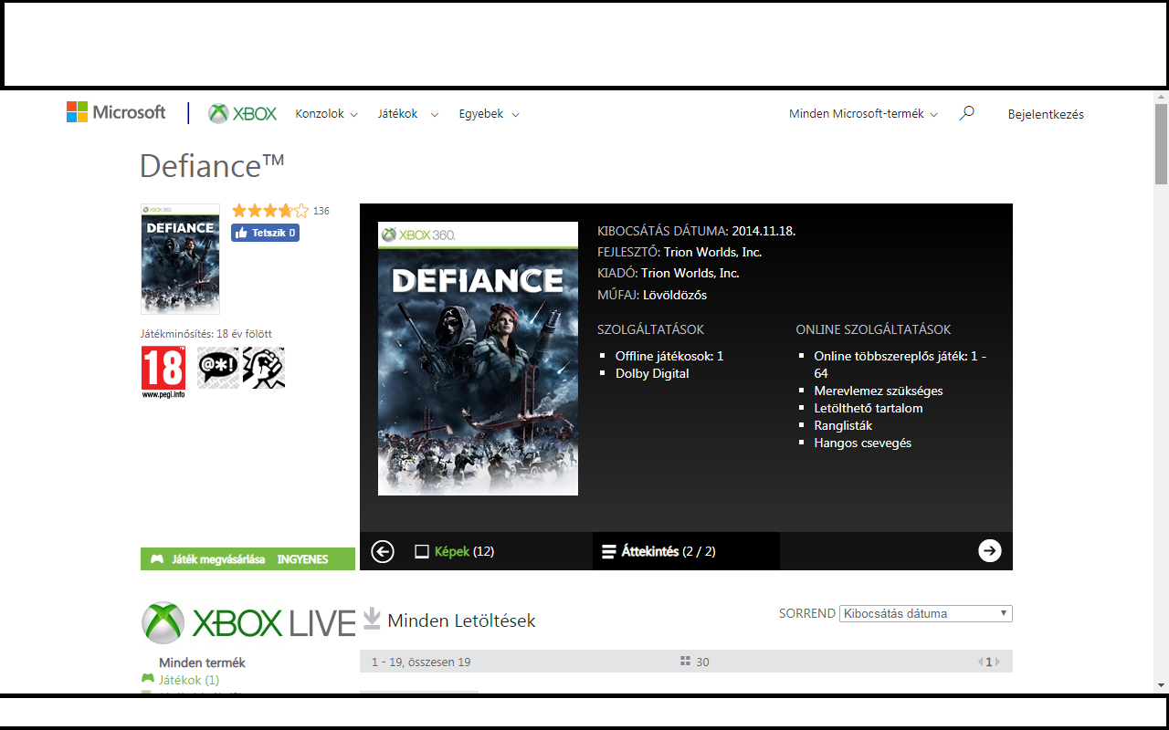Click Letölthető tartalom entry

point(869,408)
